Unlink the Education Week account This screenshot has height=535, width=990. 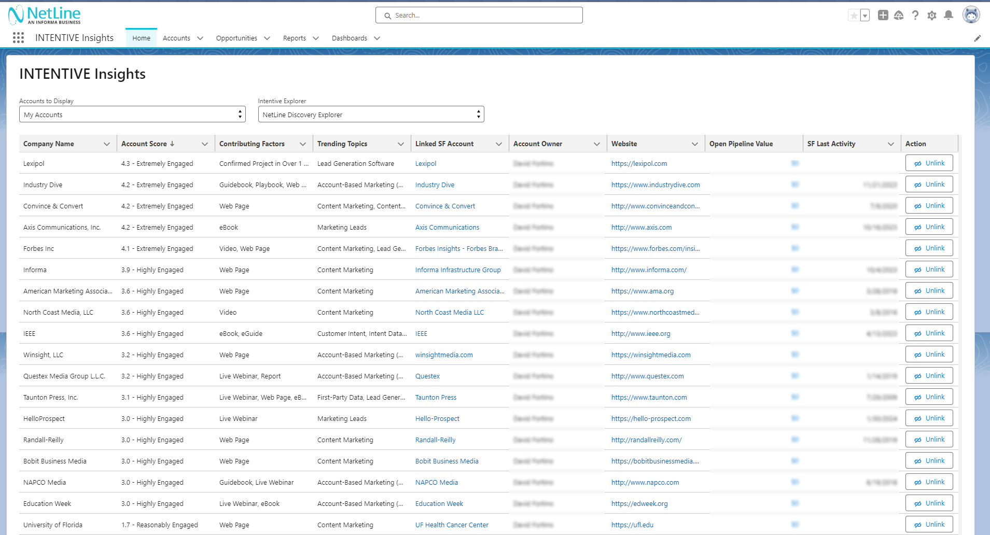coord(929,503)
